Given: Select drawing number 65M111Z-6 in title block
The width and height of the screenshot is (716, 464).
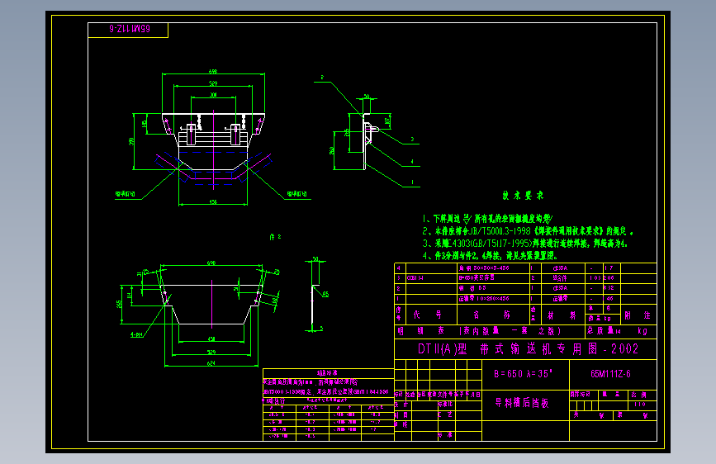Looking at the screenshot, I should click(x=610, y=374).
